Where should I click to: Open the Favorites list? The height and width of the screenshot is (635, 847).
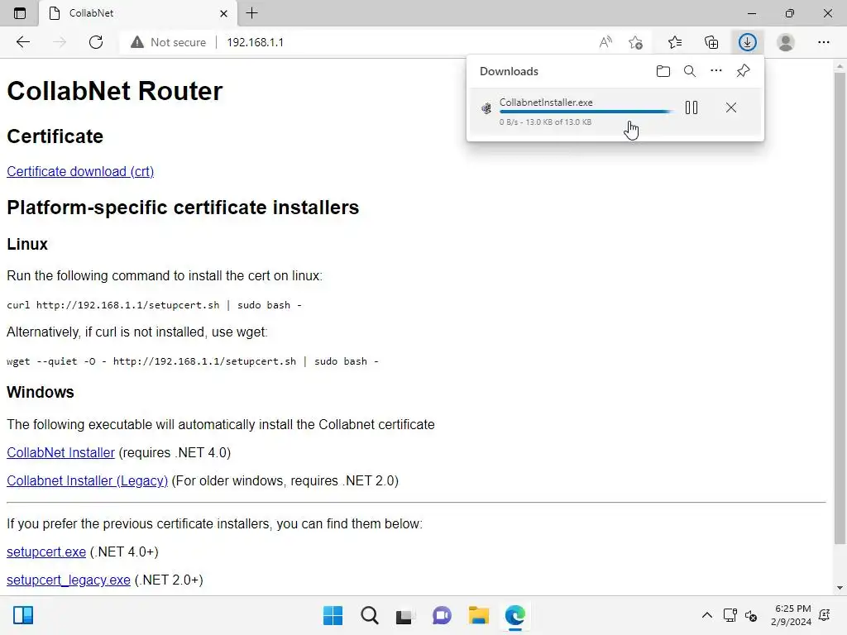(675, 42)
